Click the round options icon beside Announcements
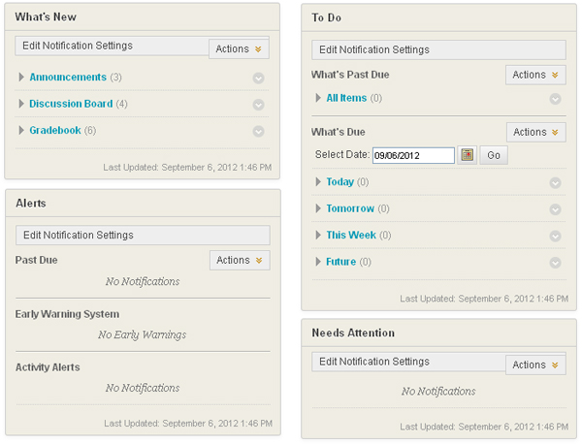Viewport: 582px width, 444px height. click(x=259, y=78)
